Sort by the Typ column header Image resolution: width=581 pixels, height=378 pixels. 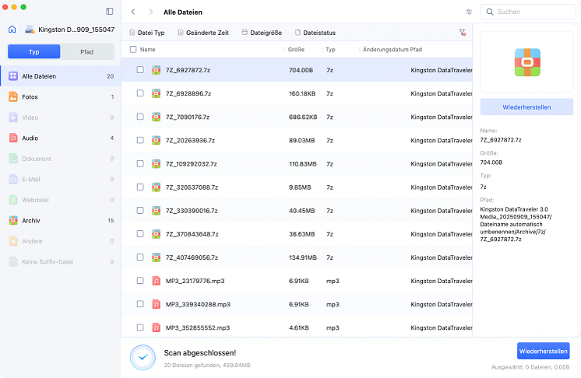coord(330,49)
